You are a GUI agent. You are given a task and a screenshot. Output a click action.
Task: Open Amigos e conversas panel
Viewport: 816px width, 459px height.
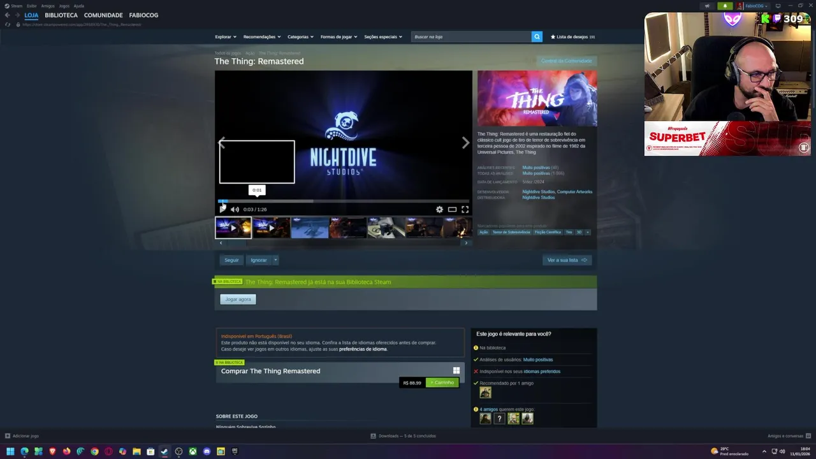pyautogui.click(x=789, y=436)
